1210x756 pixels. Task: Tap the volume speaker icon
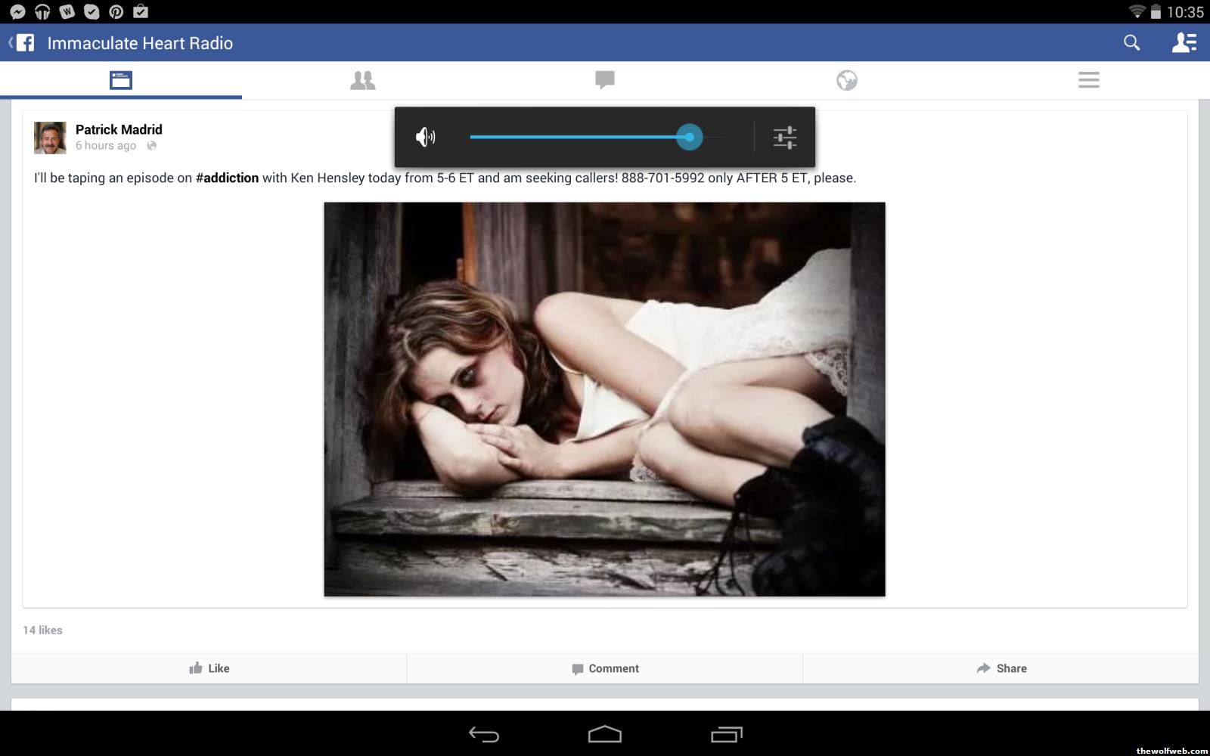(x=426, y=137)
